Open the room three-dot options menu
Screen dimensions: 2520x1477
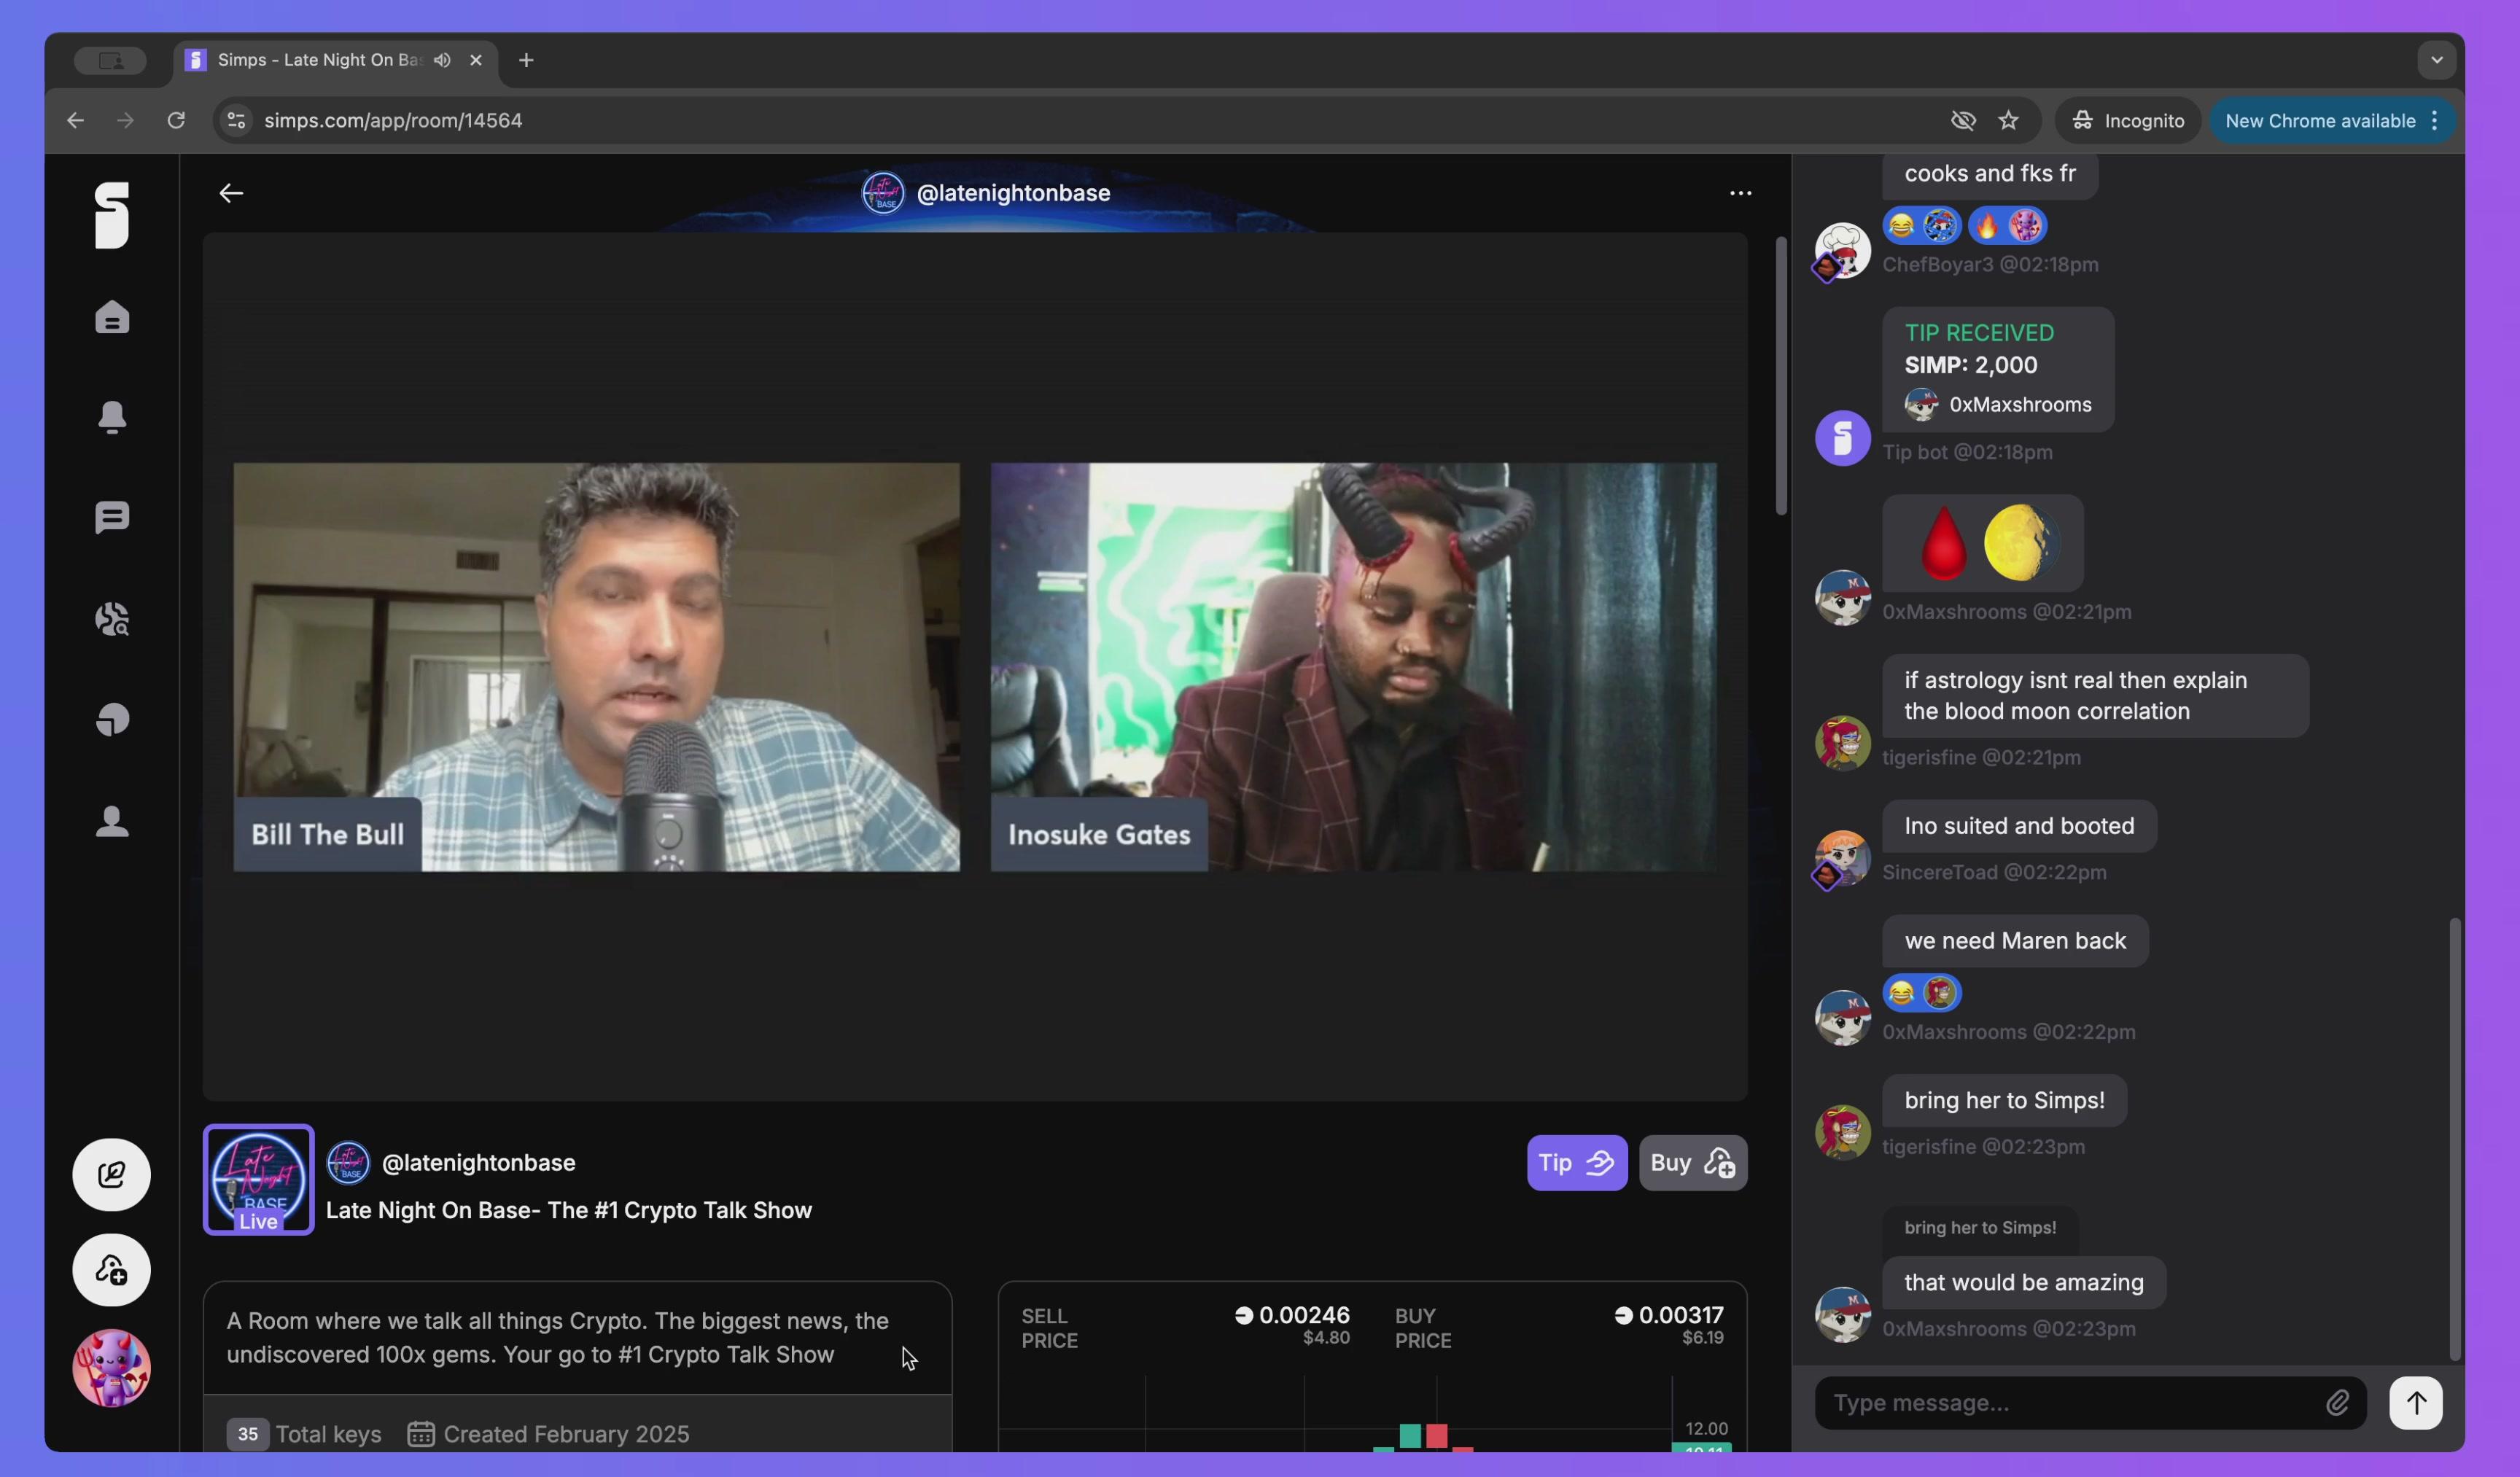coord(1740,193)
